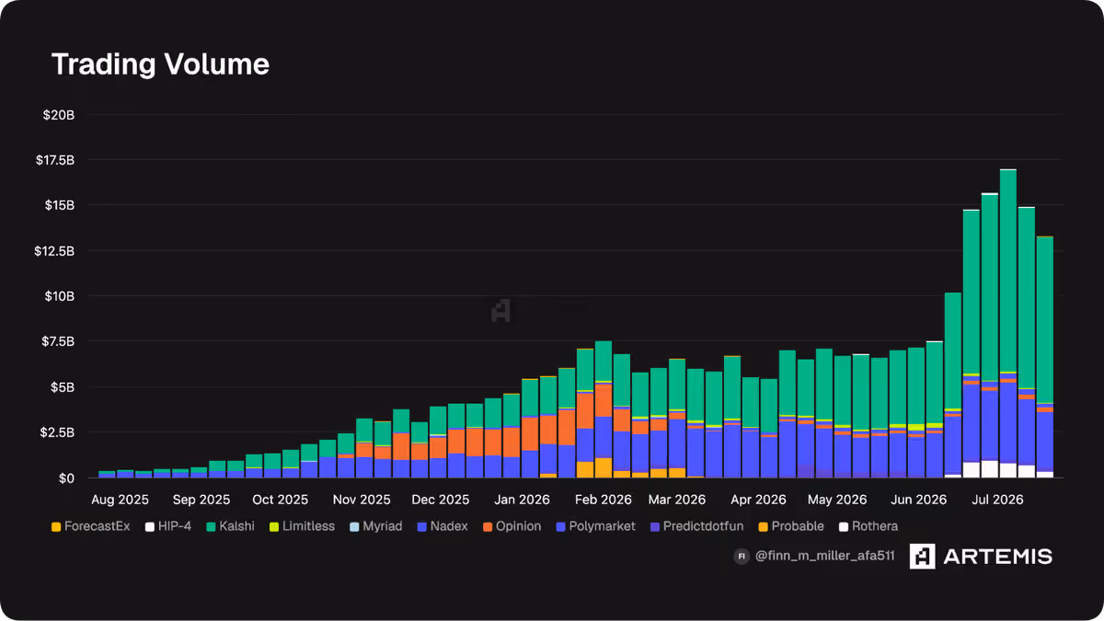Click the Sep 2025 x-axis label

pos(201,500)
